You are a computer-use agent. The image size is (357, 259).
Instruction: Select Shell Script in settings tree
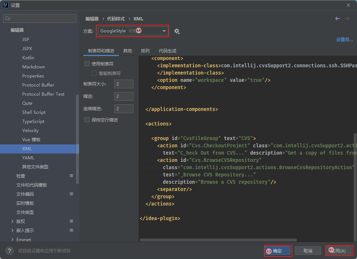tap(34, 112)
